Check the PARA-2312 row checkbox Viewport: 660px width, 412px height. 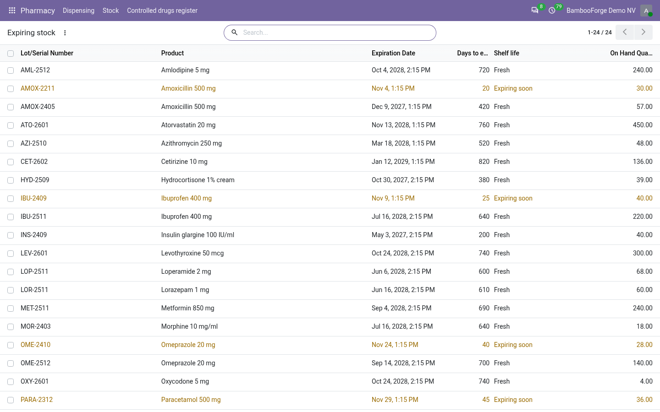pos(11,400)
